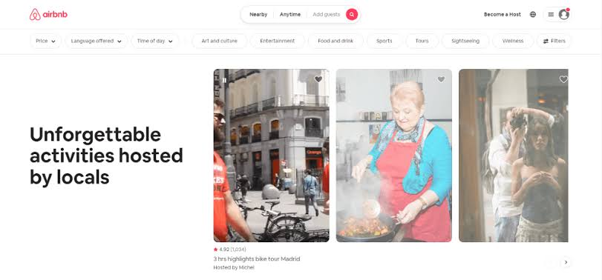Select the Art and culture category
602x280 pixels.
(x=219, y=41)
